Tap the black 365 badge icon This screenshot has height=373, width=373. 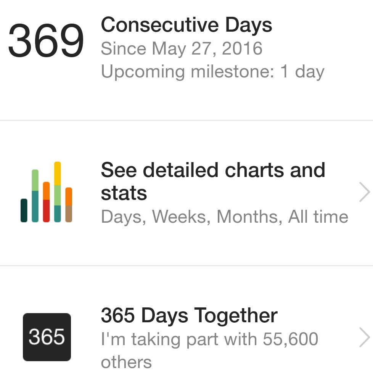pyautogui.click(x=47, y=337)
